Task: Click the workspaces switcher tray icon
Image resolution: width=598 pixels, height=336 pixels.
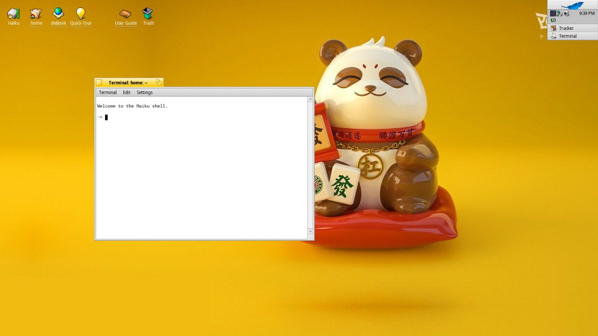Action: [553, 14]
